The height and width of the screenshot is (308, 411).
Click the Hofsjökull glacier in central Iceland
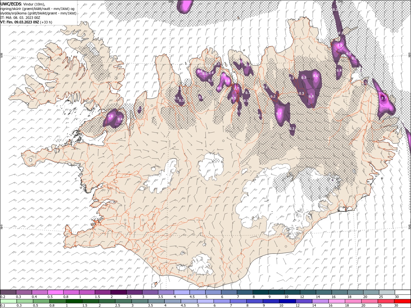pyautogui.click(x=211, y=167)
